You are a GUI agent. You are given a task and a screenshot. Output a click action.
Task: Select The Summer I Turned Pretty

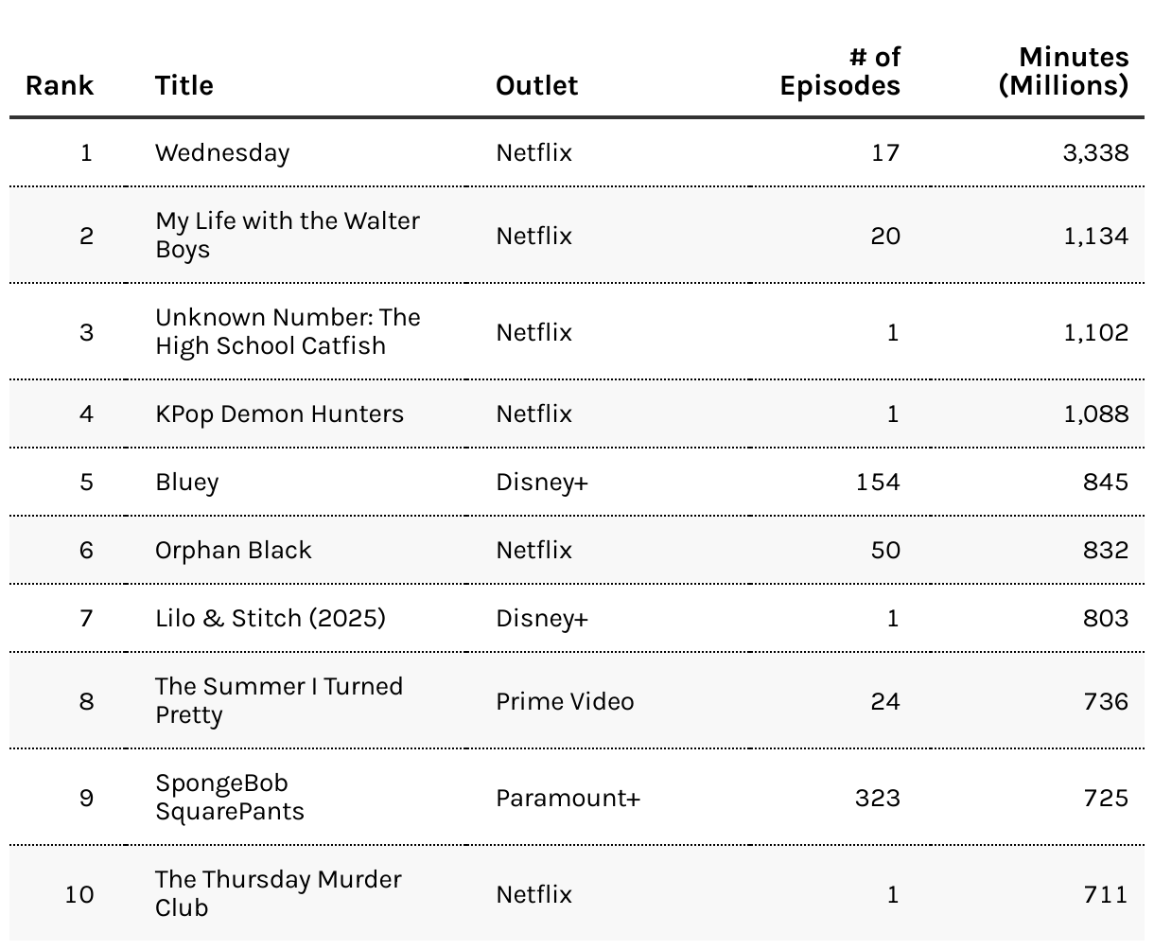pyautogui.click(x=279, y=700)
